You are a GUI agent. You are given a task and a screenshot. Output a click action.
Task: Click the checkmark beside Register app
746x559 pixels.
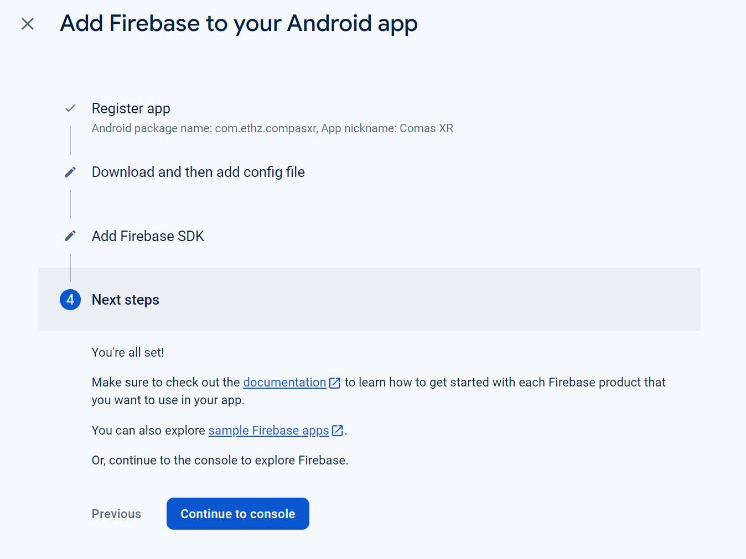tap(70, 108)
